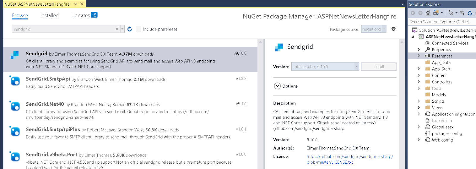Clear the sendgrid search text
476x169 pixels.
coord(117,29)
